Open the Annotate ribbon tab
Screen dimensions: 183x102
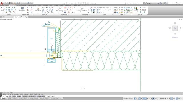45,5
